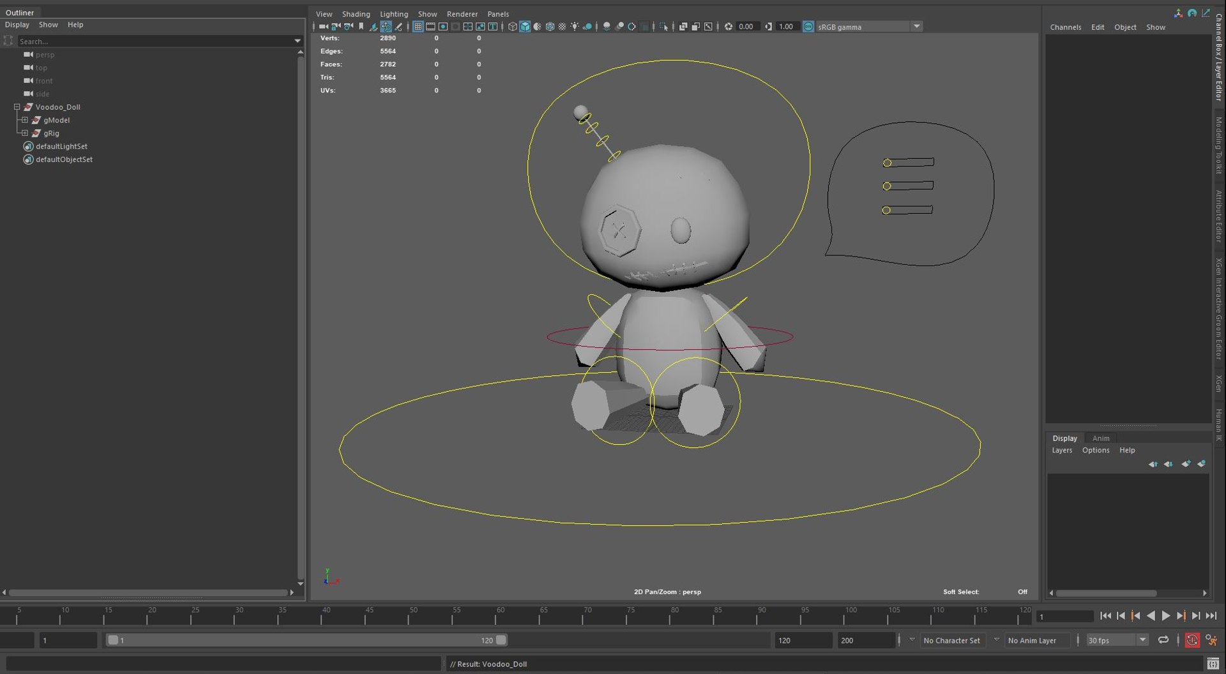Image resolution: width=1226 pixels, height=674 pixels.
Task: Toggle isolate select icon in viewport toolbar
Action: [663, 27]
